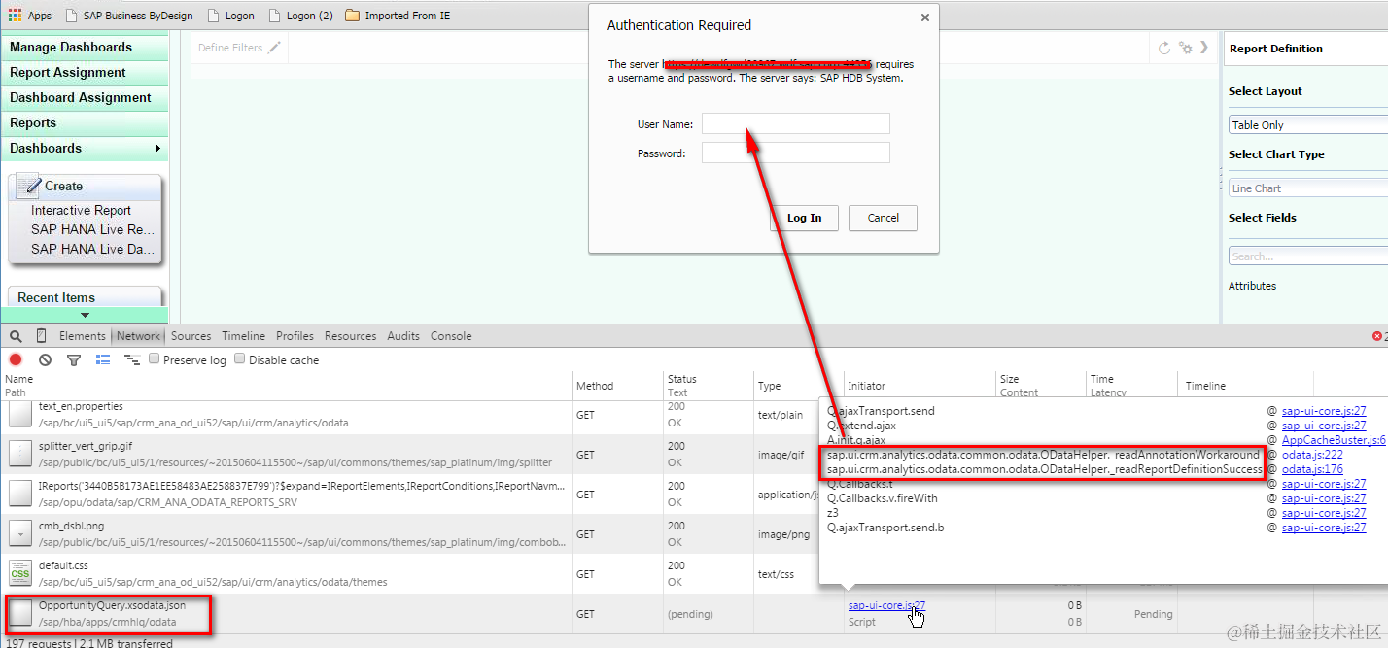Switch to the Timeline tab

pos(243,336)
